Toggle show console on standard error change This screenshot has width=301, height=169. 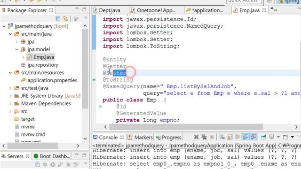click(253, 137)
